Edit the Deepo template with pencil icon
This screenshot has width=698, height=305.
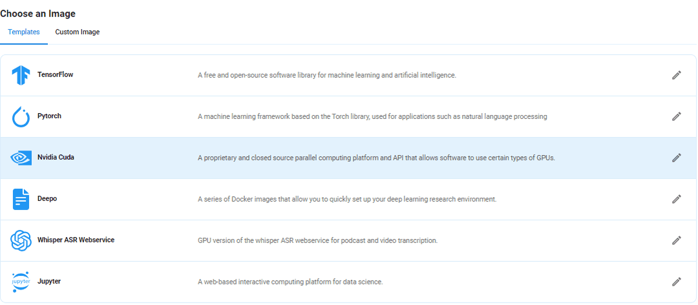click(676, 199)
